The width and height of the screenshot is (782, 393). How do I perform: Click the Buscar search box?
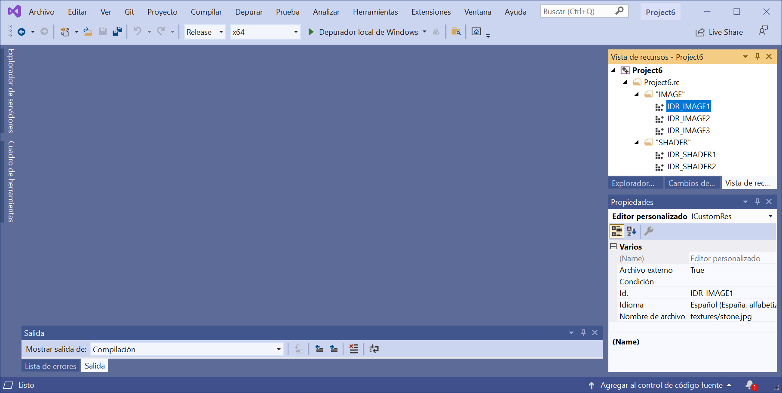coord(578,12)
